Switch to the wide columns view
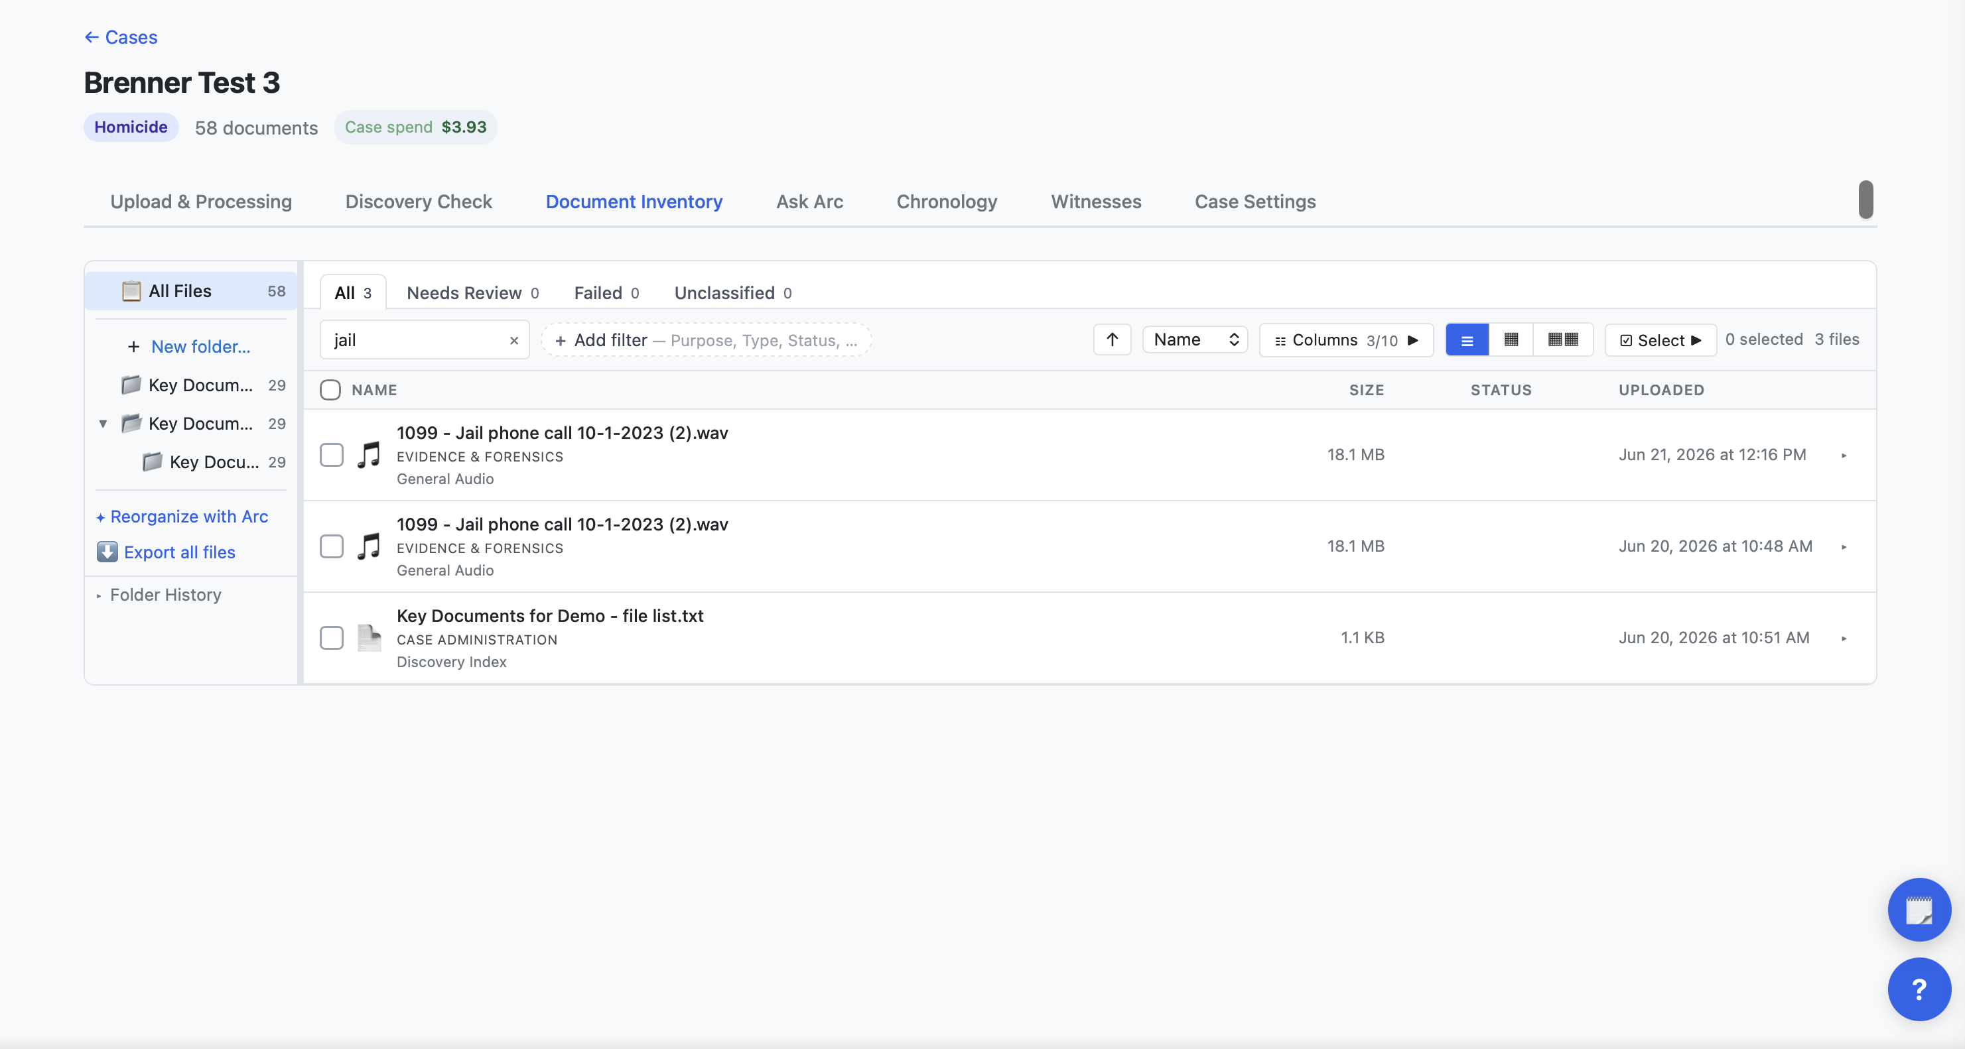This screenshot has width=1965, height=1049. [x=1562, y=340]
